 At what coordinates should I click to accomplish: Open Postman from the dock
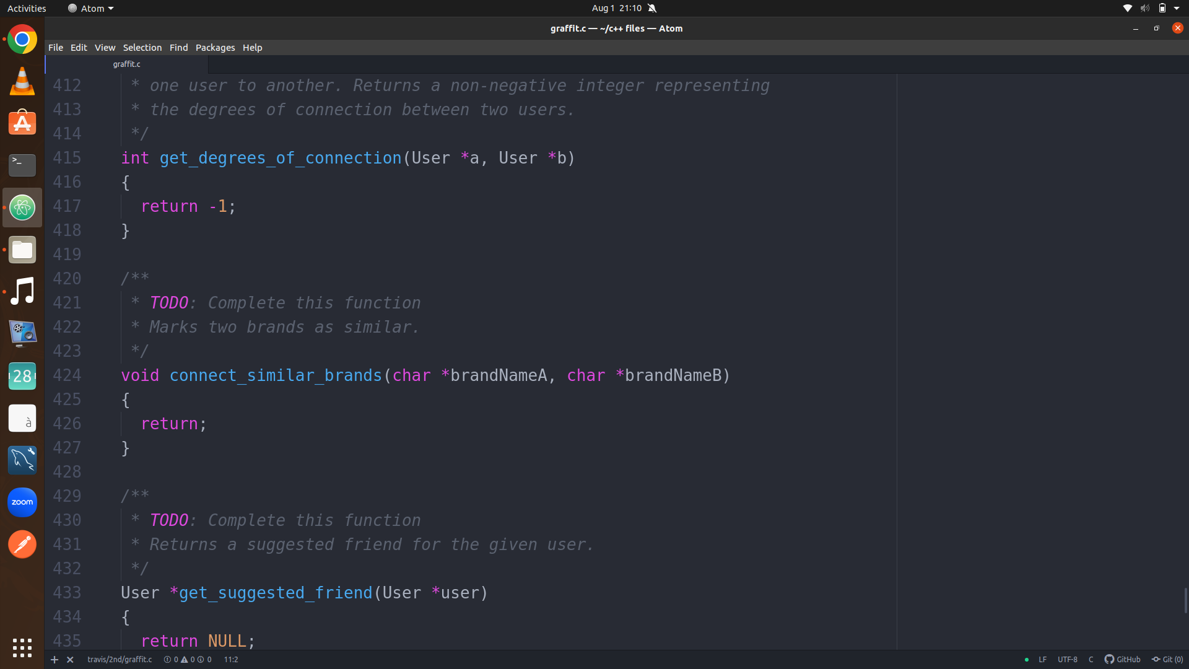click(22, 544)
